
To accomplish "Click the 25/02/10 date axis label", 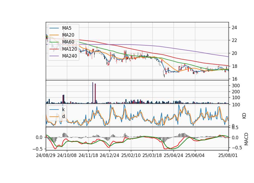I will 131,155.
